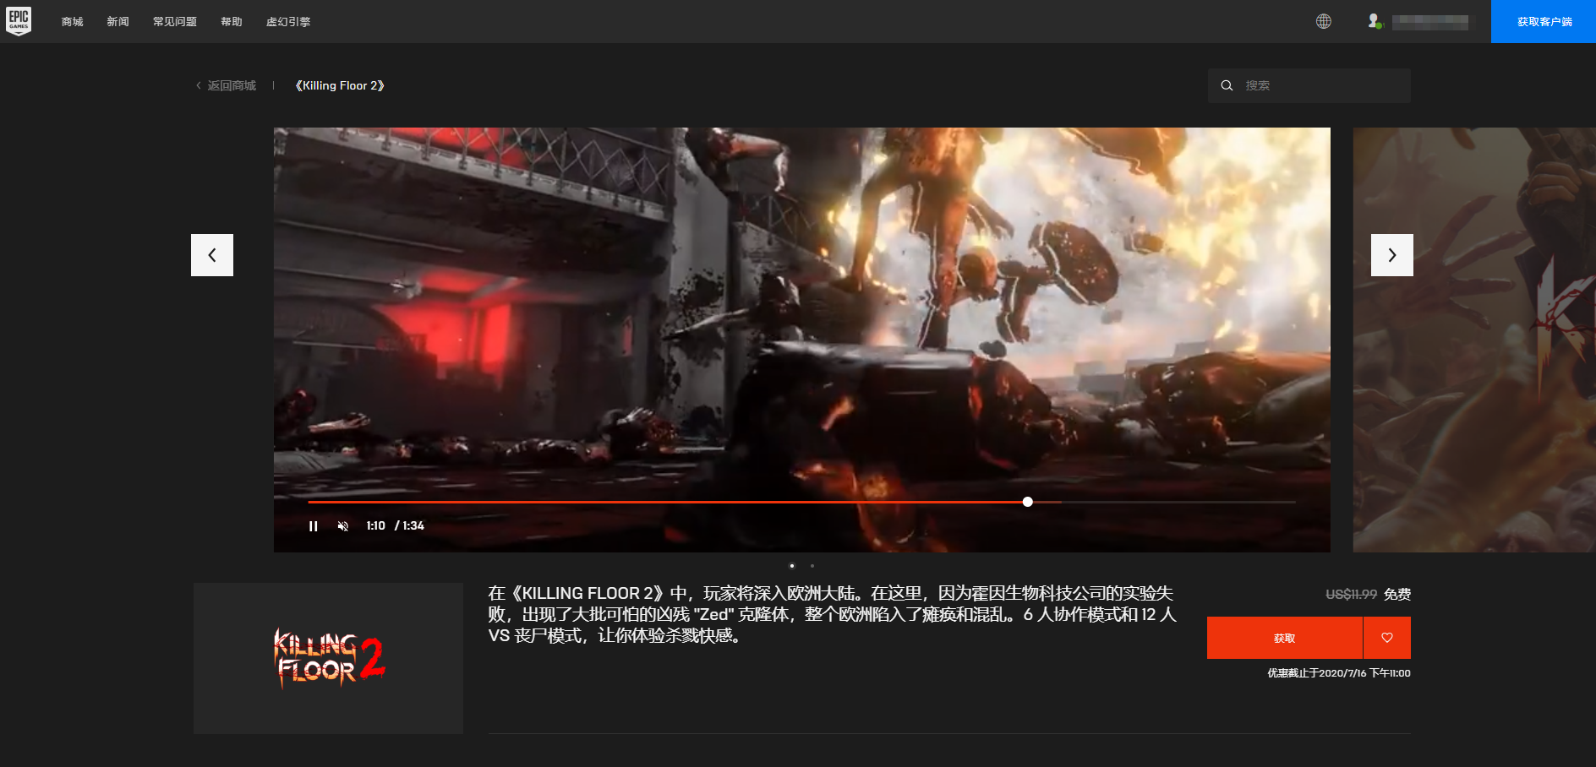Add game to wishlist with heart icon

1387,638
